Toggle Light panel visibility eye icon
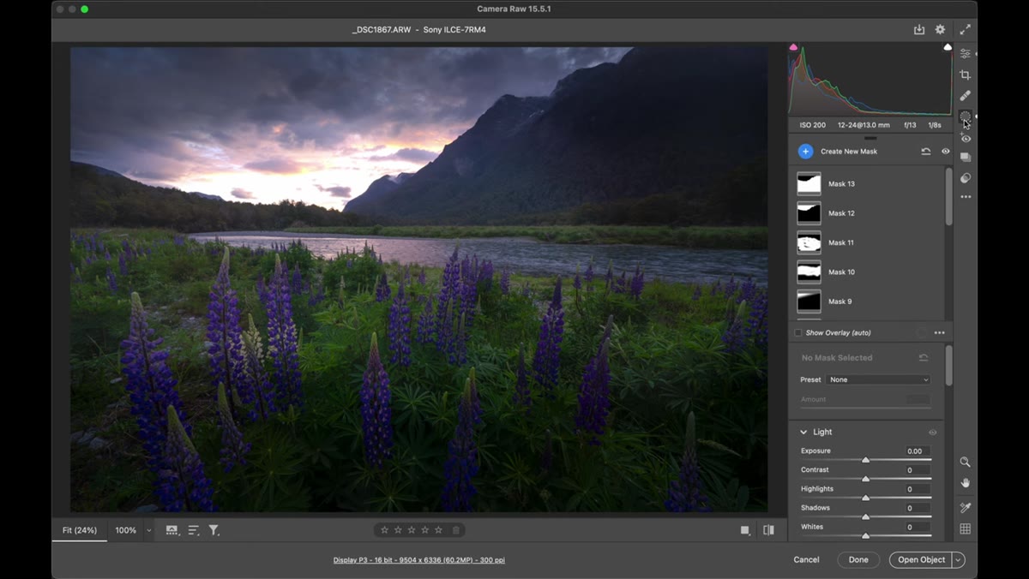 pyautogui.click(x=933, y=433)
